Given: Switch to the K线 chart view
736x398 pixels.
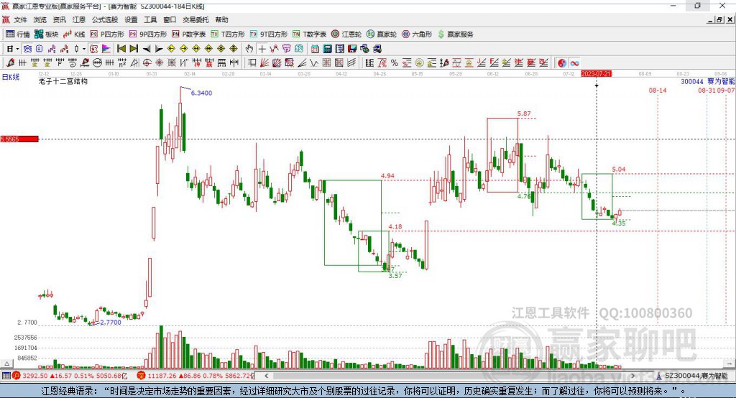Looking at the screenshot, I should tap(74, 34).
